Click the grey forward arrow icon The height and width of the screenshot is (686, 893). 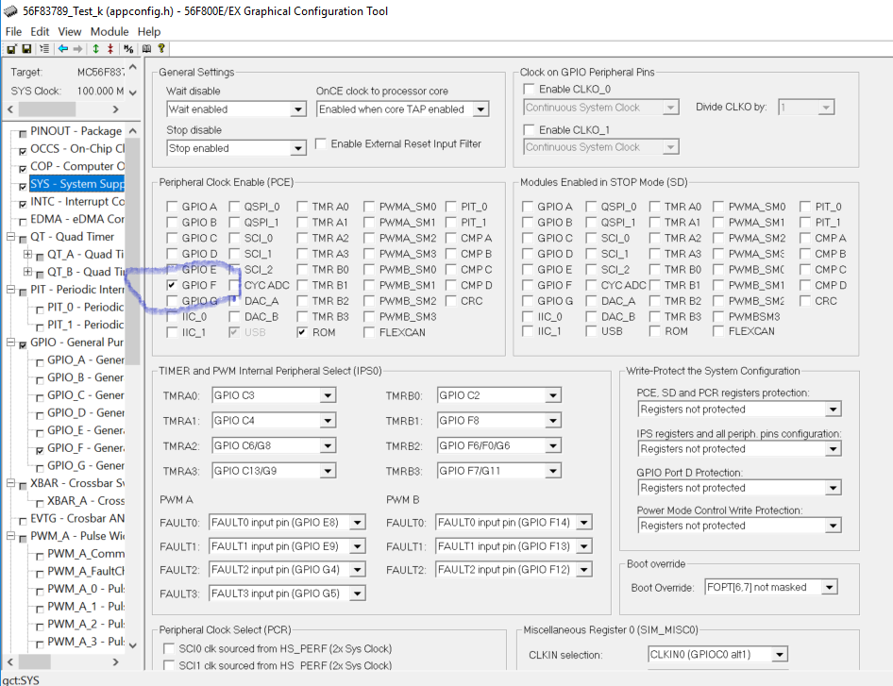[x=77, y=49]
